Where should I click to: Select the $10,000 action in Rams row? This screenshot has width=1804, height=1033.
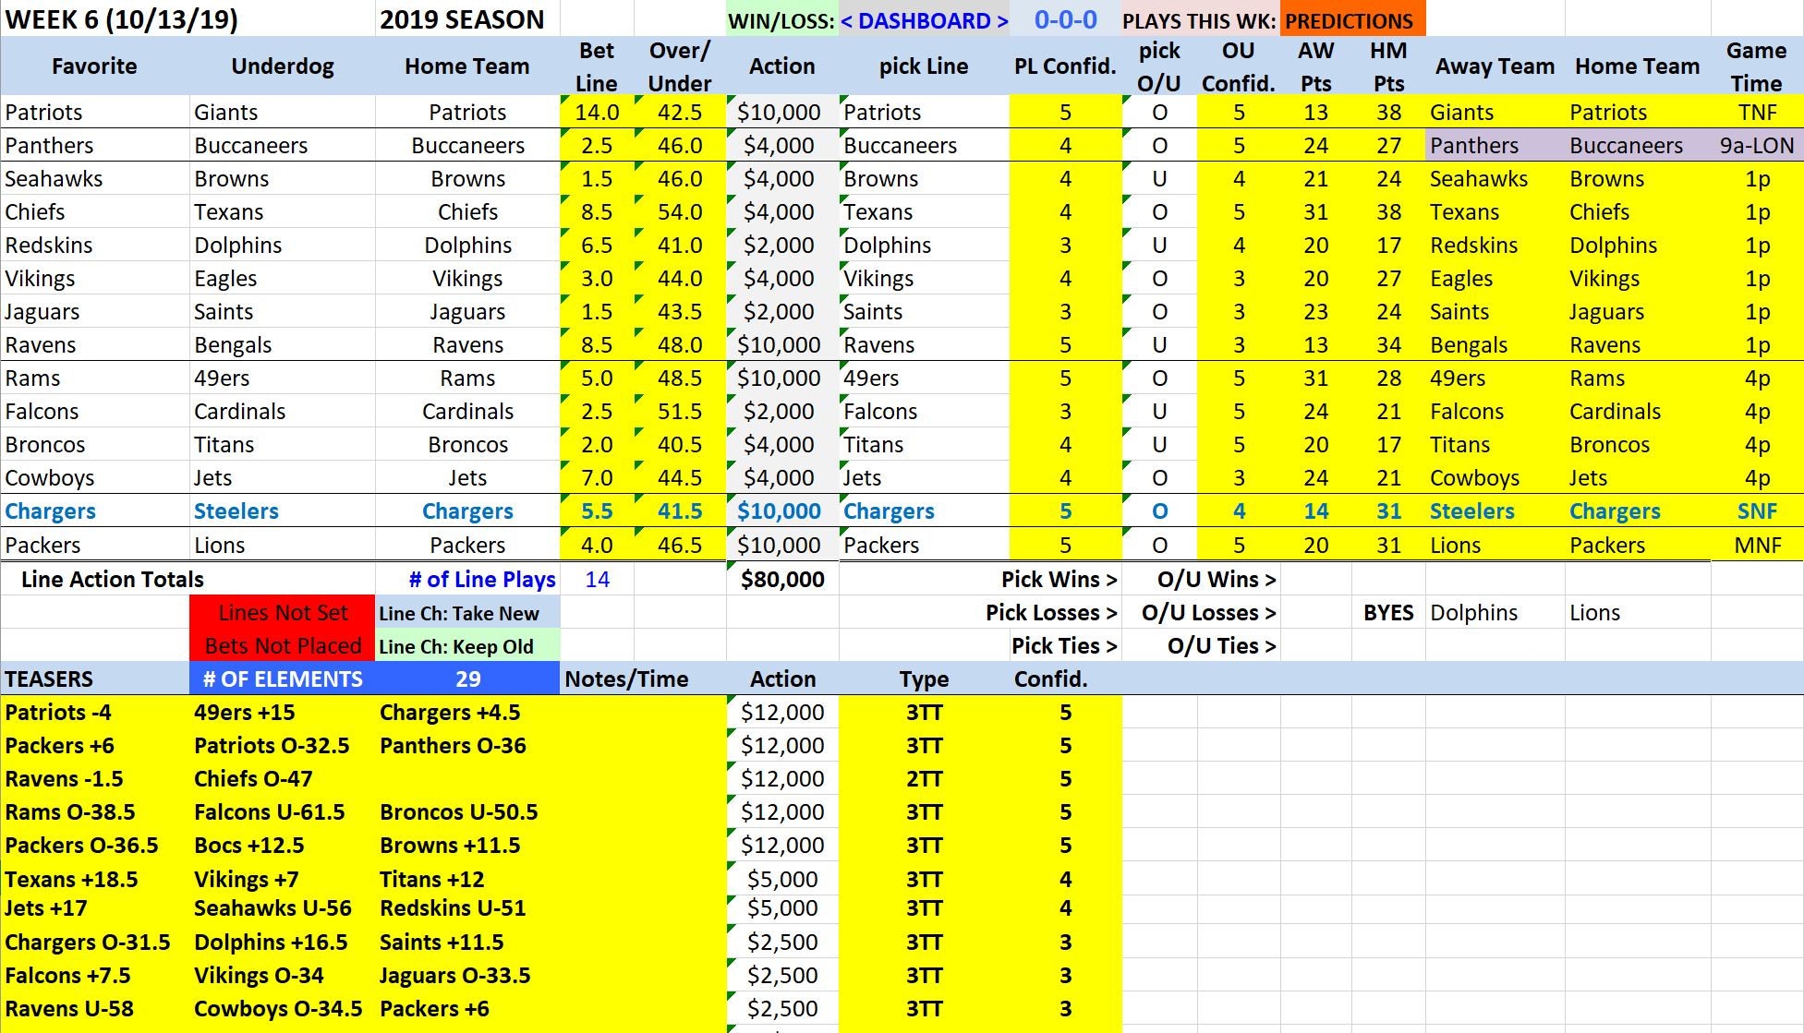click(782, 378)
